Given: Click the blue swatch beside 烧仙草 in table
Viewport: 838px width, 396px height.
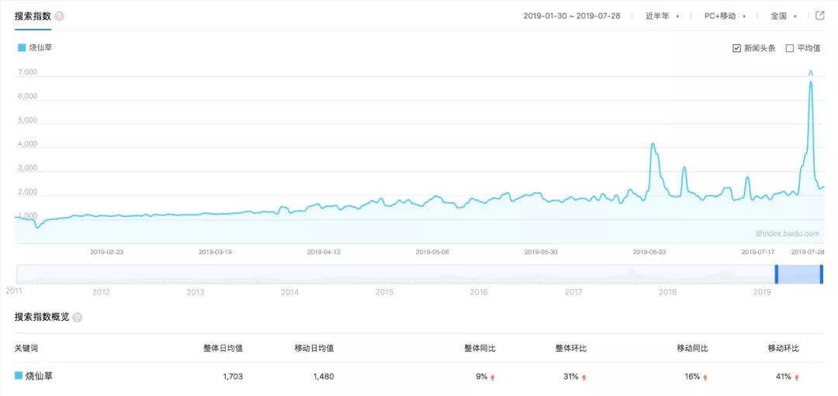Looking at the screenshot, I should point(19,376).
